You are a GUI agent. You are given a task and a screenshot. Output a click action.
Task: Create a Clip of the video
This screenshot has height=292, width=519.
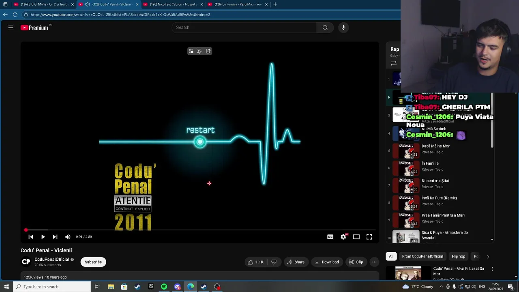tap(356, 262)
